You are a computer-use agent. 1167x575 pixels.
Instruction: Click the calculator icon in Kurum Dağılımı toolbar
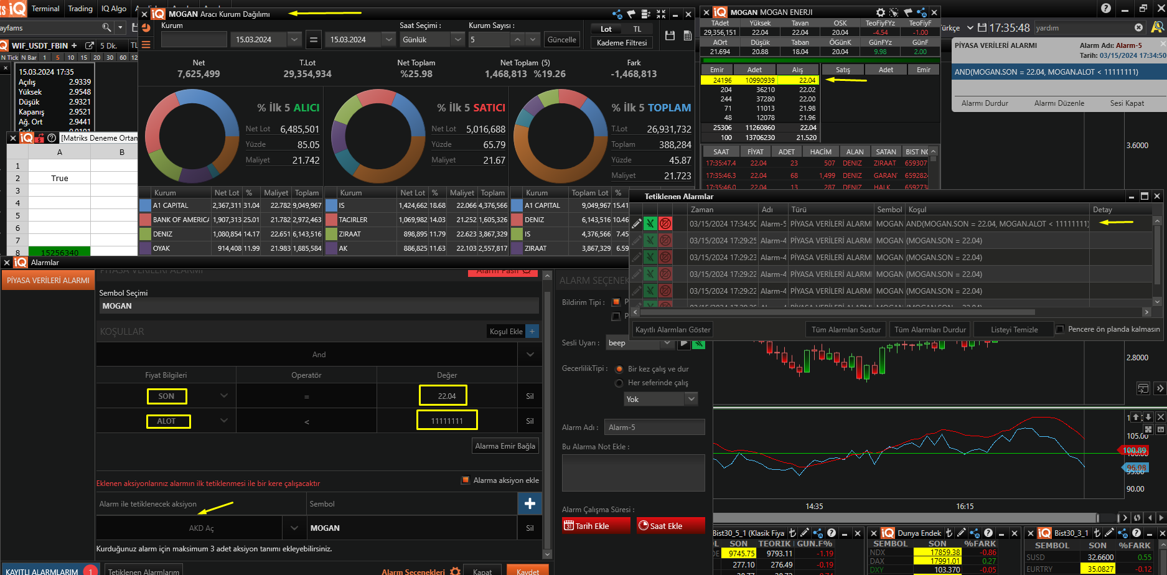click(688, 36)
